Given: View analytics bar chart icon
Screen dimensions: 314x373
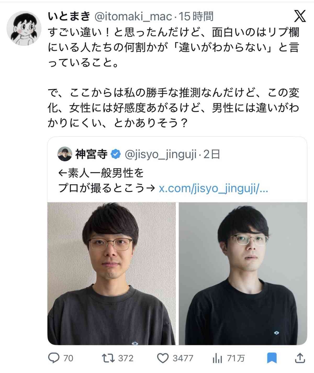Looking at the screenshot, I should pyautogui.click(x=217, y=358).
